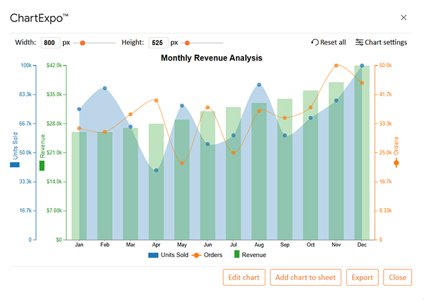Viewport: 424px width, 300px height.
Task: Click the Width input field
Action: point(49,42)
